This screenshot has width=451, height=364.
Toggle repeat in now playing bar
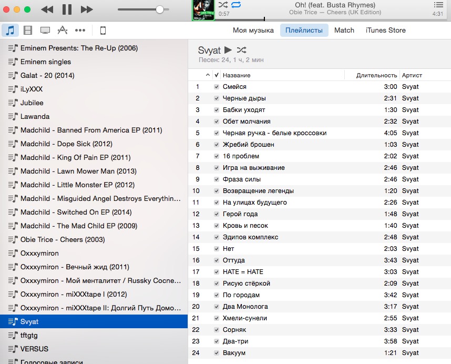[x=236, y=5]
